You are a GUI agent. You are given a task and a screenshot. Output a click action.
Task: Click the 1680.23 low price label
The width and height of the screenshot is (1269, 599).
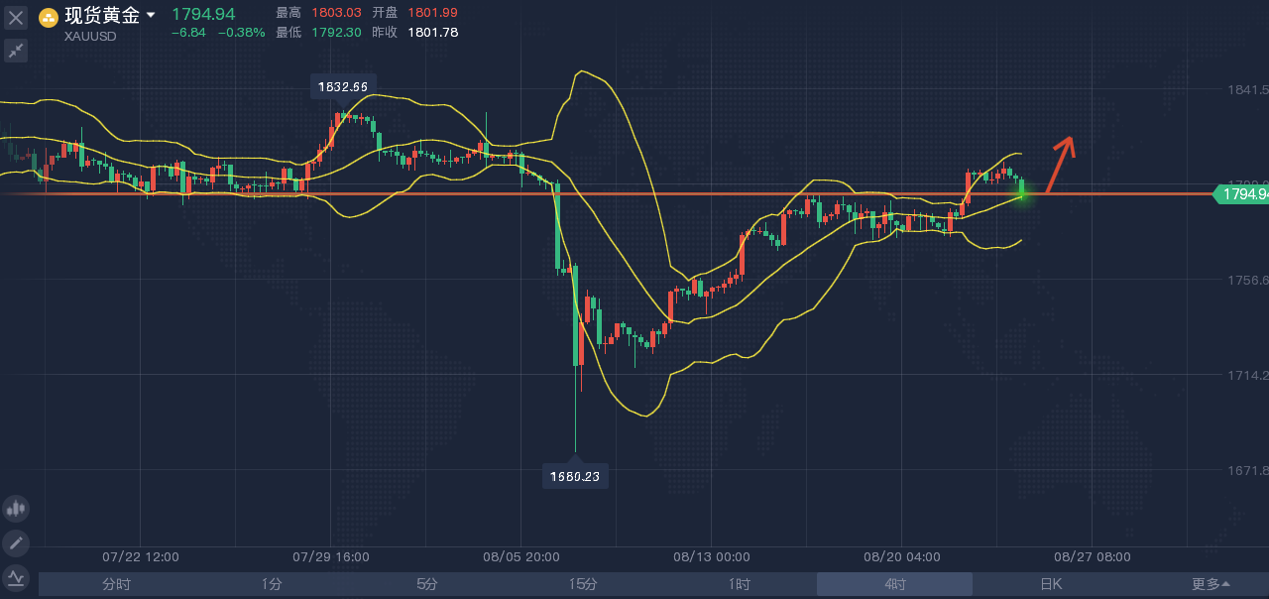tap(576, 477)
